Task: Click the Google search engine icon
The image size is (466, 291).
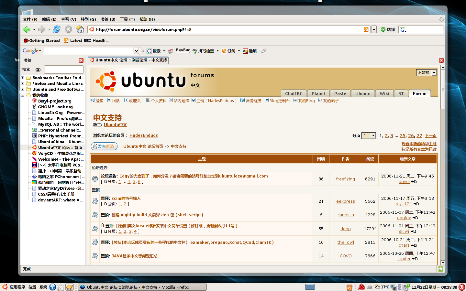Action: coord(403,29)
